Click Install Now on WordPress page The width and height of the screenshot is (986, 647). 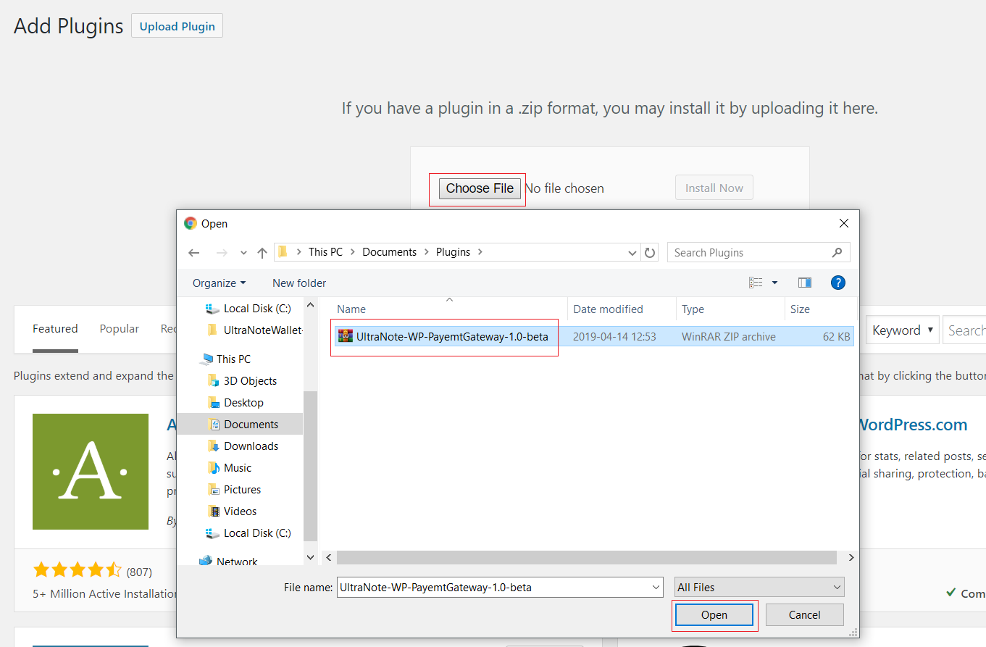(714, 188)
